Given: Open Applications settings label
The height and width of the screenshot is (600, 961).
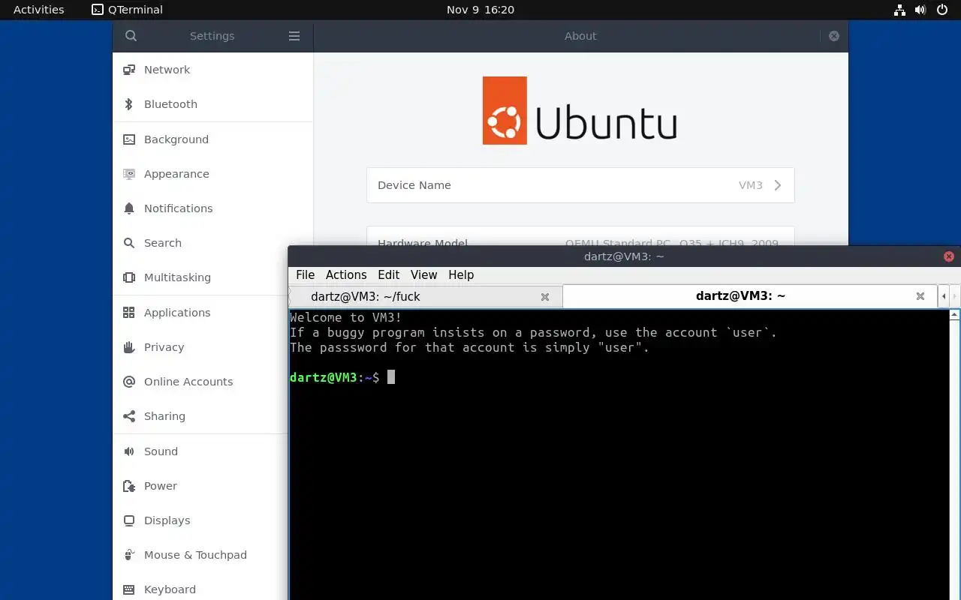Looking at the screenshot, I should 177,313.
